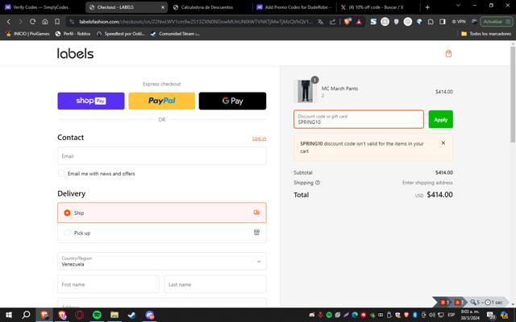Switch to 10% off code - Buscar / X tab
Screen dimensions: 516x322
pos(378,7)
